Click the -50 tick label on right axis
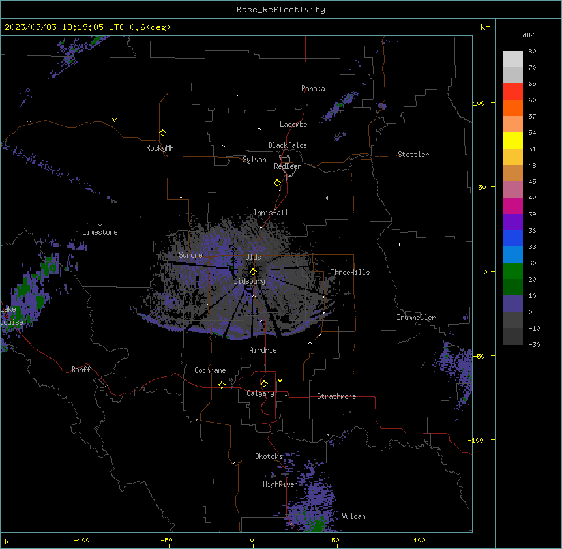 click(479, 356)
